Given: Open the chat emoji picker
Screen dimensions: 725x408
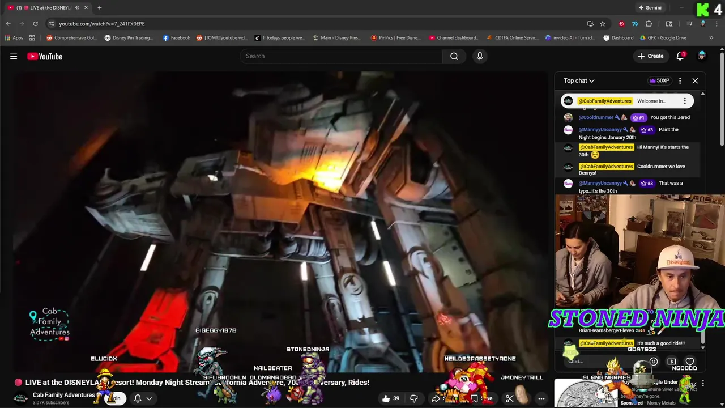Looking at the screenshot, I should coord(654,361).
